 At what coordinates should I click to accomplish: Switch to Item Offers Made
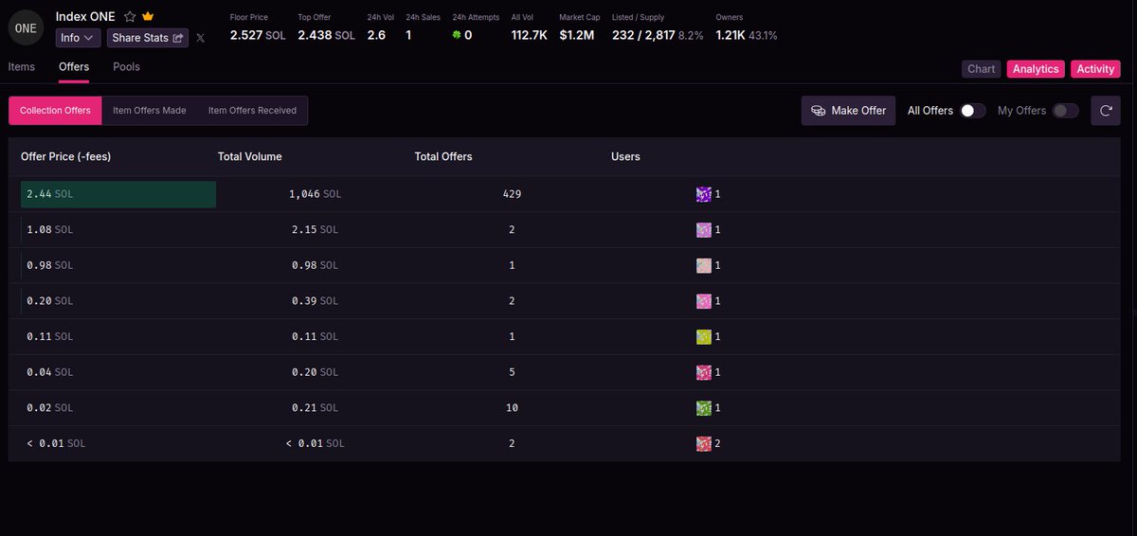[150, 111]
